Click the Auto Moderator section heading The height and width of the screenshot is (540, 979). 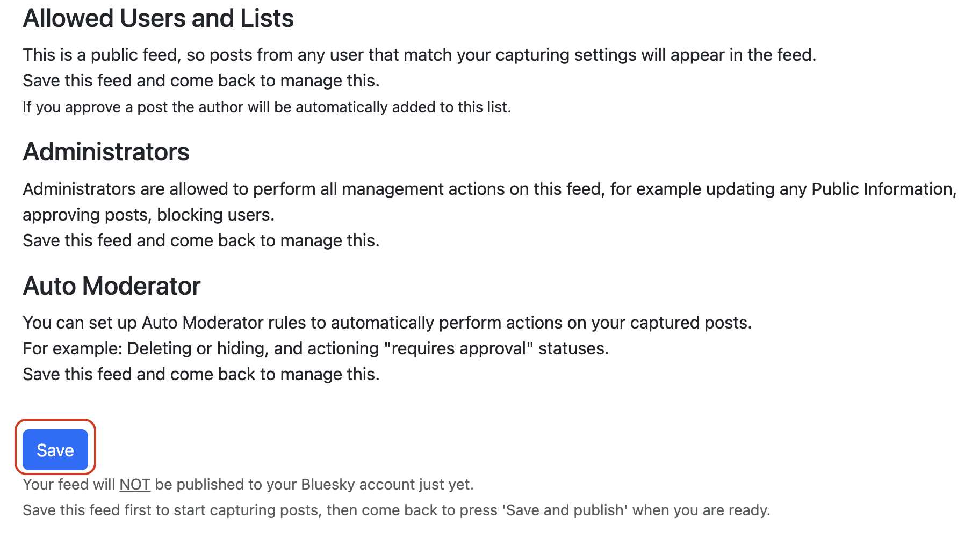click(112, 286)
